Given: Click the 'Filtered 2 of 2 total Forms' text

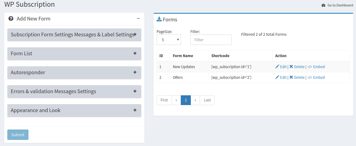Looking at the screenshot, I should click(x=264, y=35).
